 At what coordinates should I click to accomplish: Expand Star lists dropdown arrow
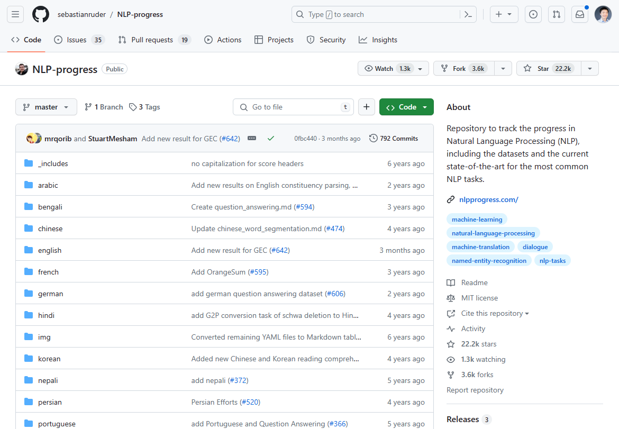(x=590, y=69)
